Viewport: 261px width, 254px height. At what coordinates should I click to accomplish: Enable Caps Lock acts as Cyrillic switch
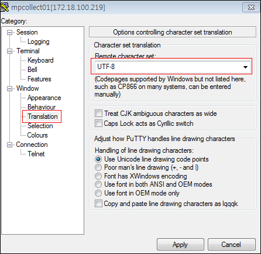pos(98,123)
